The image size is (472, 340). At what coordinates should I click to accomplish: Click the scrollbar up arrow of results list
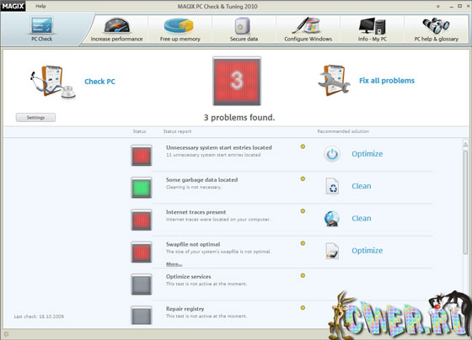click(x=465, y=145)
